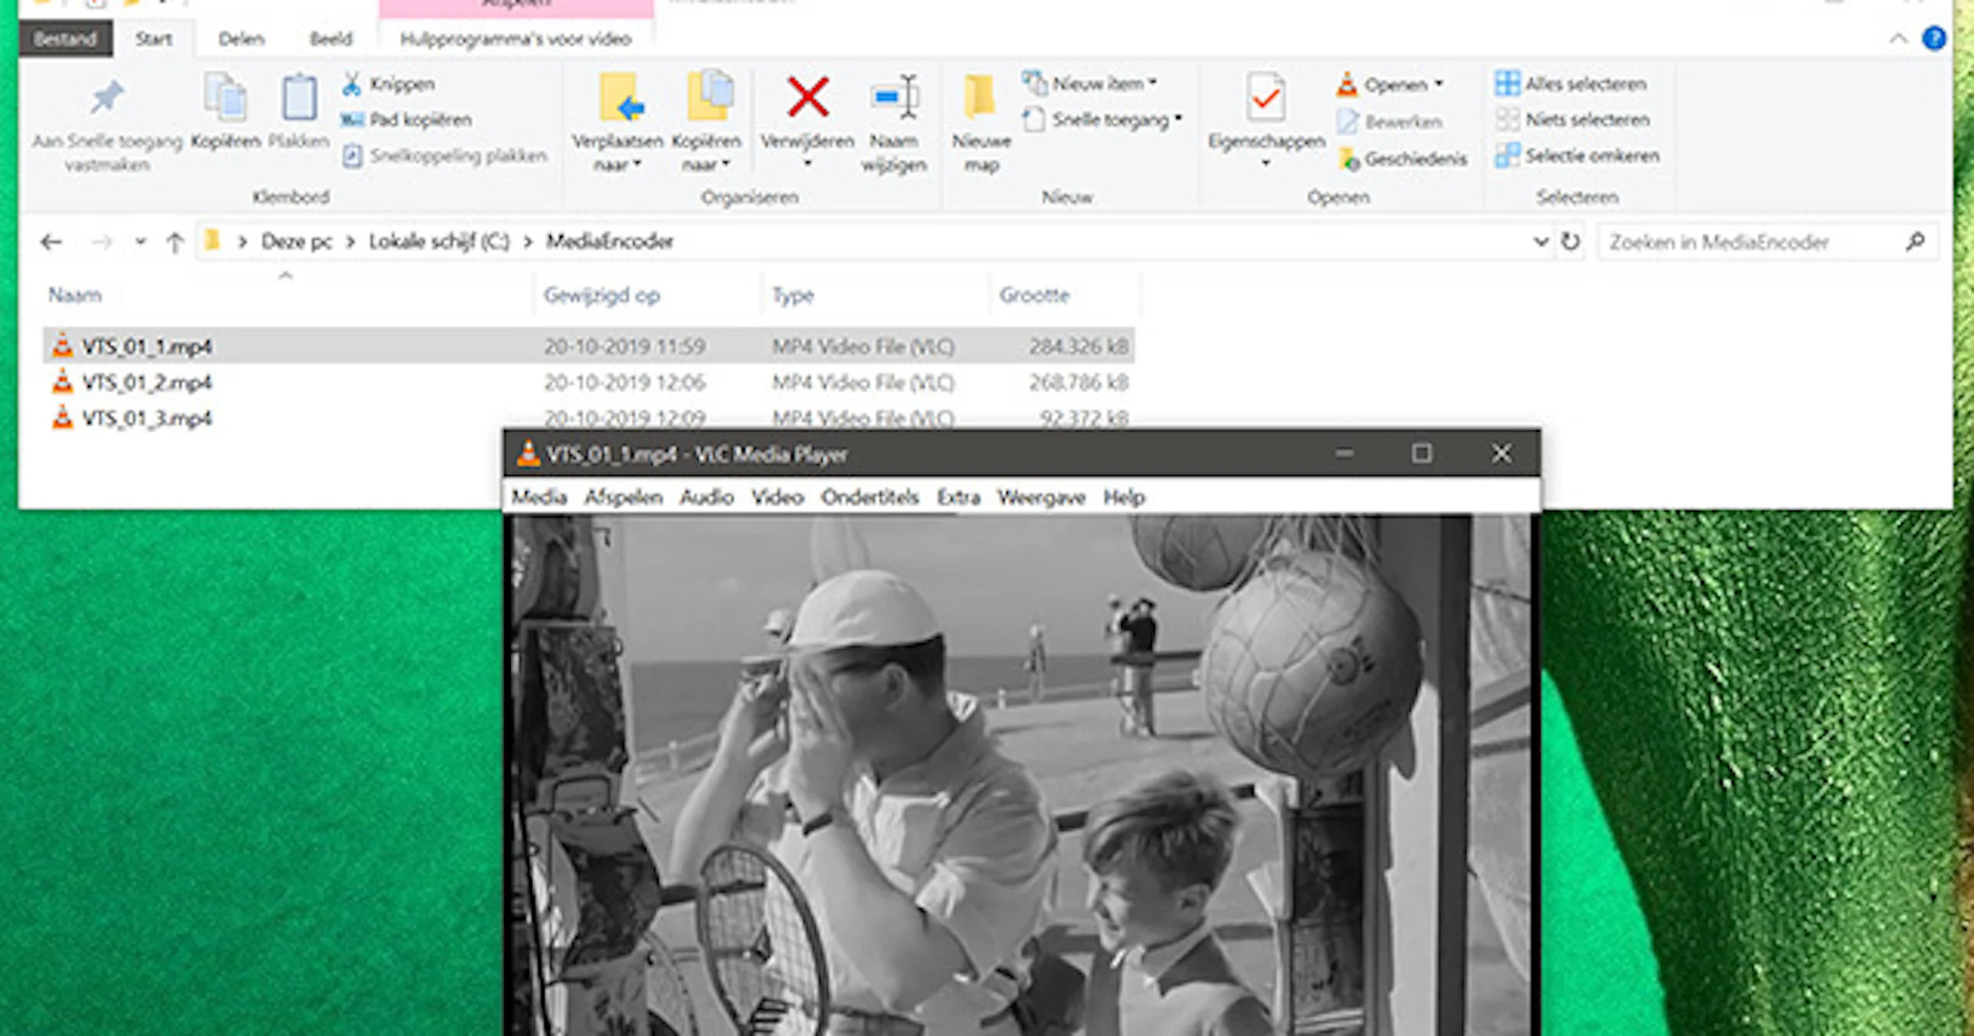This screenshot has height=1036, width=1974.
Task: Click Openen with VLC cone icon
Action: coord(1347,84)
